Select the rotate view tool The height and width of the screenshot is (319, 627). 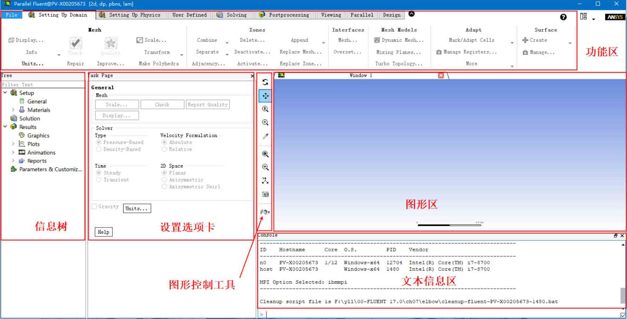(x=265, y=82)
